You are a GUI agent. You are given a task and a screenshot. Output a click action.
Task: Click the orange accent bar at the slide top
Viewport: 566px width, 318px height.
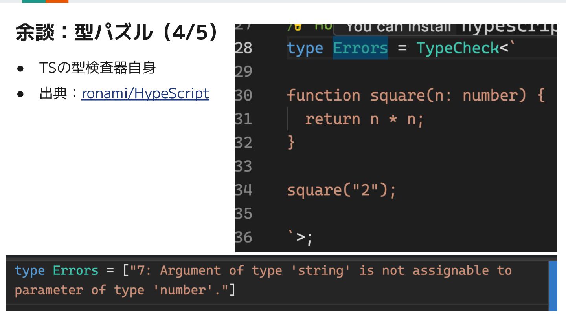pyautogui.click(x=57, y=1)
